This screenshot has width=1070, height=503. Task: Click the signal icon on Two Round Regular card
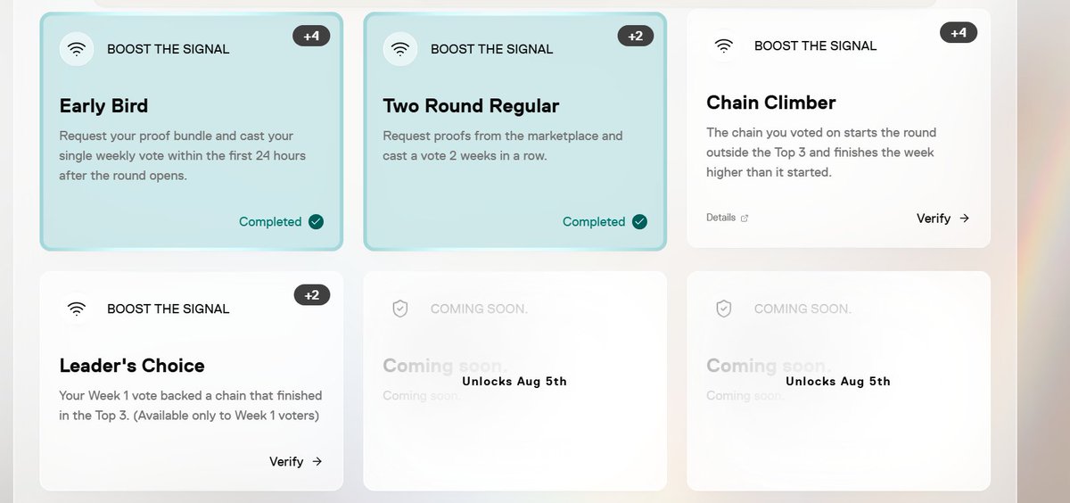(400, 49)
